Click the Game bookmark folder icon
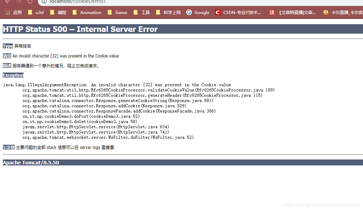 coord(109,12)
